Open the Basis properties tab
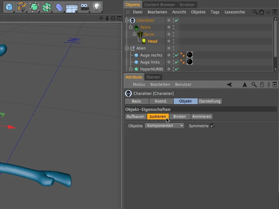The height and width of the screenshot is (209, 279). click(136, 101)
